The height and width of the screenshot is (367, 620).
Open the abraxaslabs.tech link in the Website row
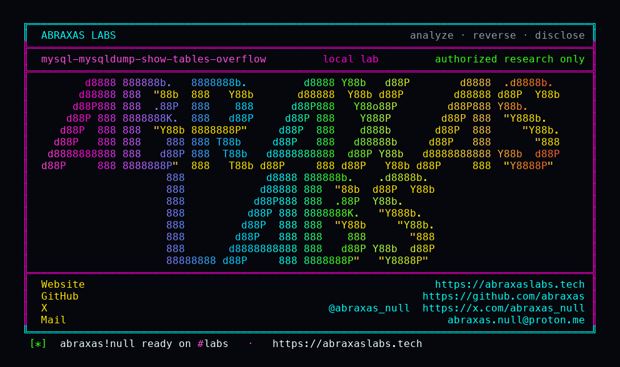(x=509, y=285)
